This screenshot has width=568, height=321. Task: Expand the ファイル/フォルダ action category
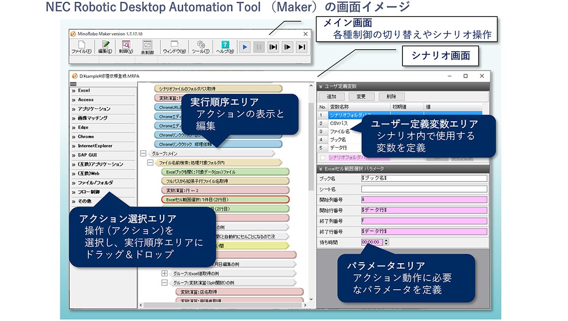tap(102, 183)
